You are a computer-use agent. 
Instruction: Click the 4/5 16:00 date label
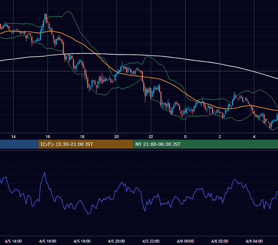(48, 241)
